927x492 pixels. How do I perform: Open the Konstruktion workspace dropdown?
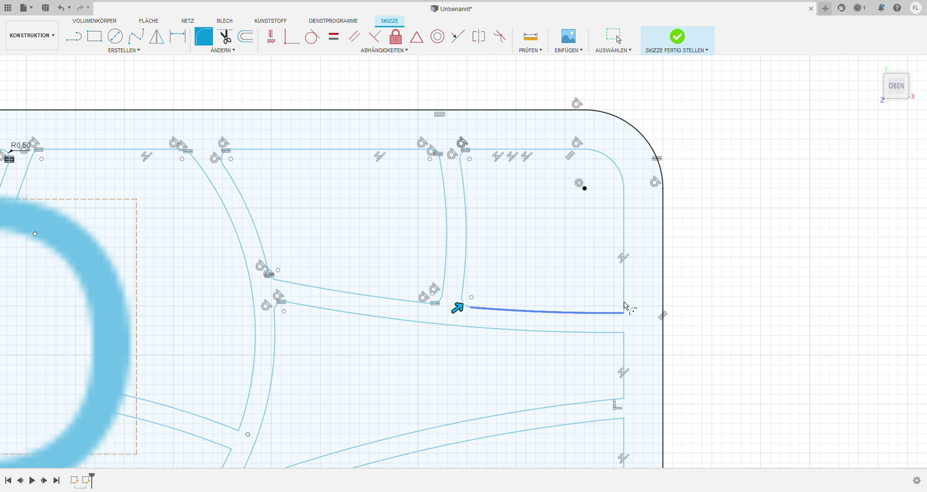coord(32,35)
